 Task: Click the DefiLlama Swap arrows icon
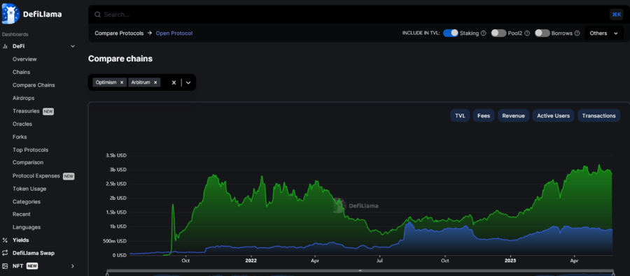point(5,253)
